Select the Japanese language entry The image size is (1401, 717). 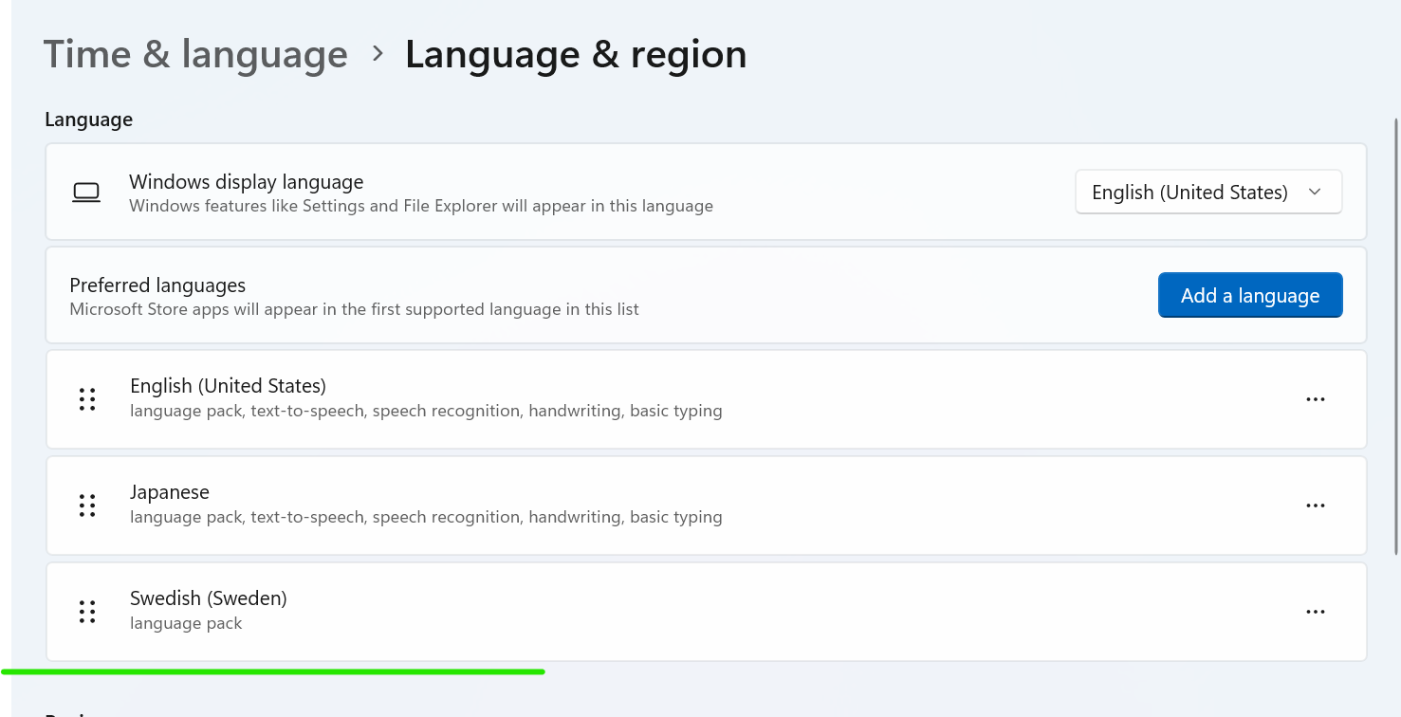click(x=170, y=492)
